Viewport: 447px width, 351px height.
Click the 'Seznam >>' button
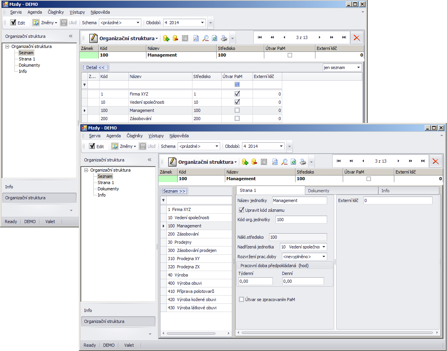pos(174,191)
